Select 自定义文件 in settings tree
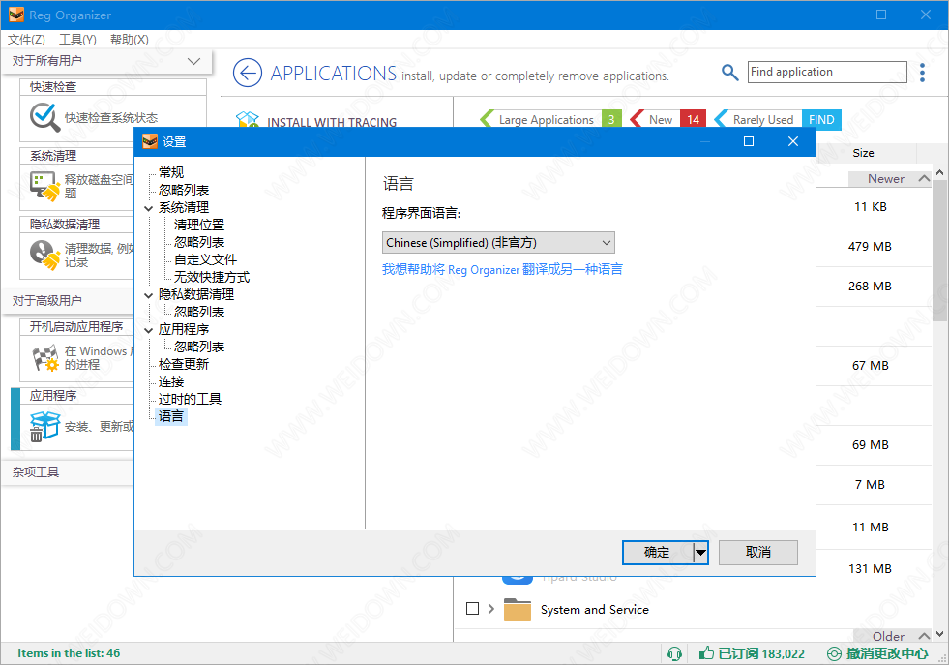The image size is (949, 665). [x=206, y=259]
